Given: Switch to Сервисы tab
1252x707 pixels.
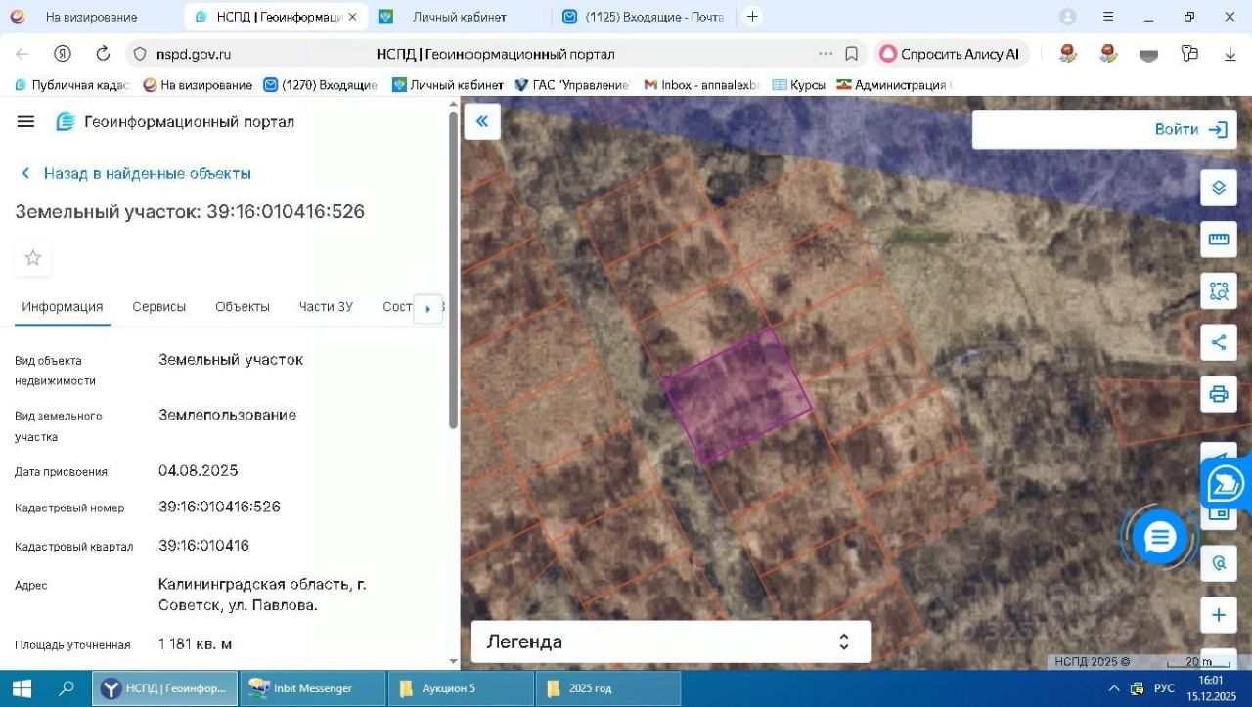Looking at the screenshot, I should click(x=159, y=307).
